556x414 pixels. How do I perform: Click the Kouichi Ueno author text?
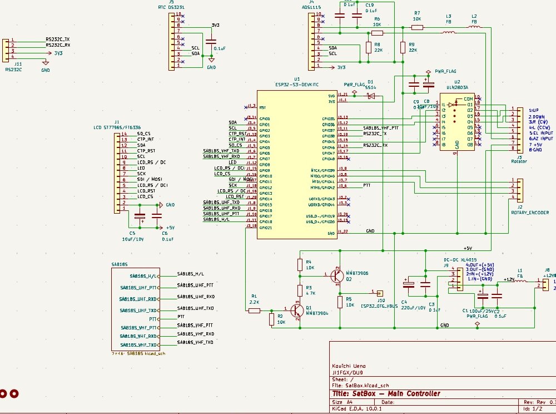tap(349, 366)
